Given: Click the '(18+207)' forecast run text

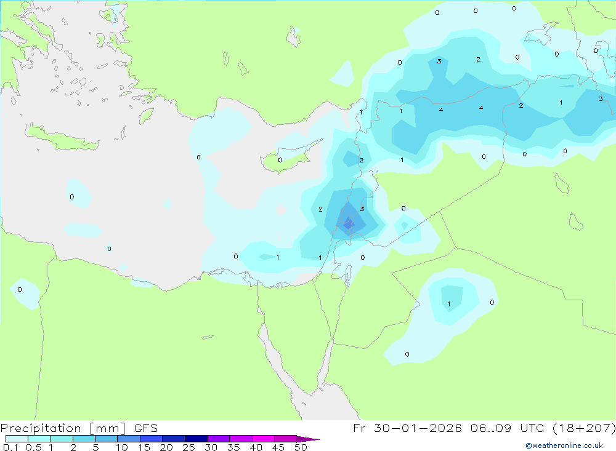Looking at the screenshot, I should point(584,428).
